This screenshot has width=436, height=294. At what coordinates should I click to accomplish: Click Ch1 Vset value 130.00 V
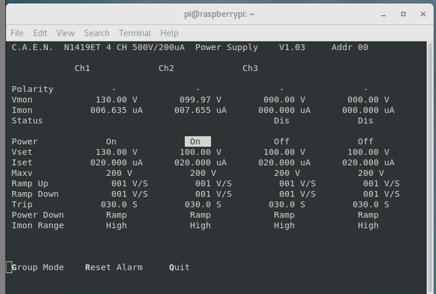click(x=116, y=152)
